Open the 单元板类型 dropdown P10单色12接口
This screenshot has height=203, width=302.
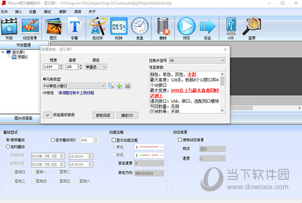point(74,86)
